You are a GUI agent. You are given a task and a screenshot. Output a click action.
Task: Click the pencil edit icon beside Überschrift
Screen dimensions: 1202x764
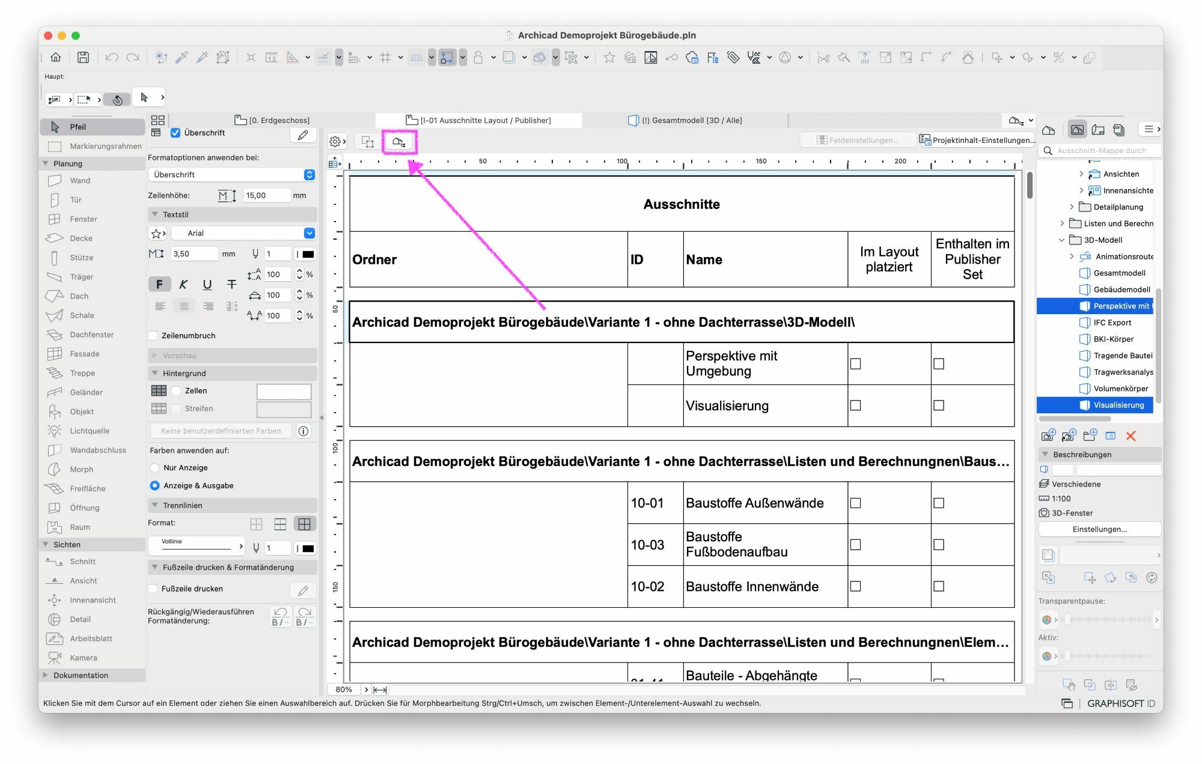coord(303,135)
